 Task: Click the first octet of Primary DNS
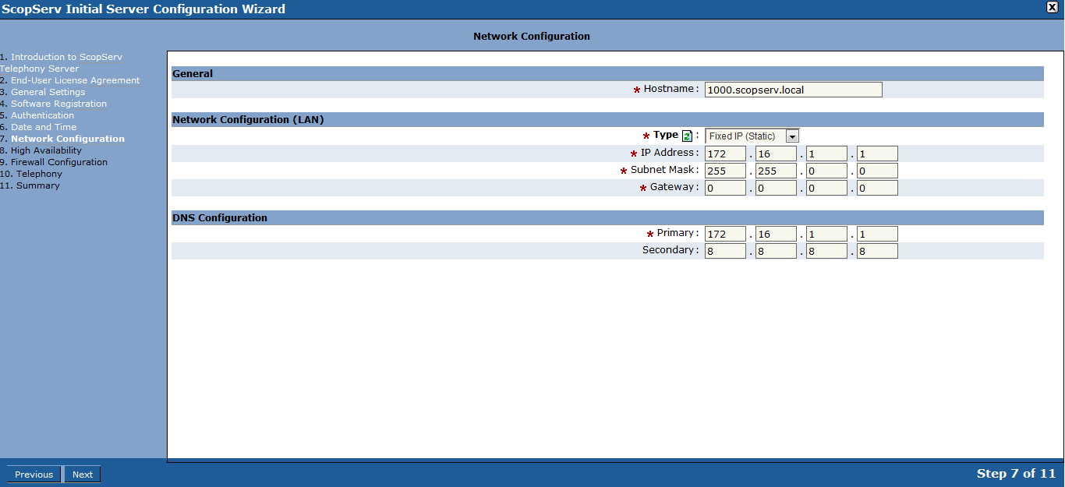[x=726, y=234]
